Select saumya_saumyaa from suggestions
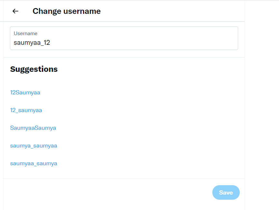Screen dimensions: 279x210 34,146
